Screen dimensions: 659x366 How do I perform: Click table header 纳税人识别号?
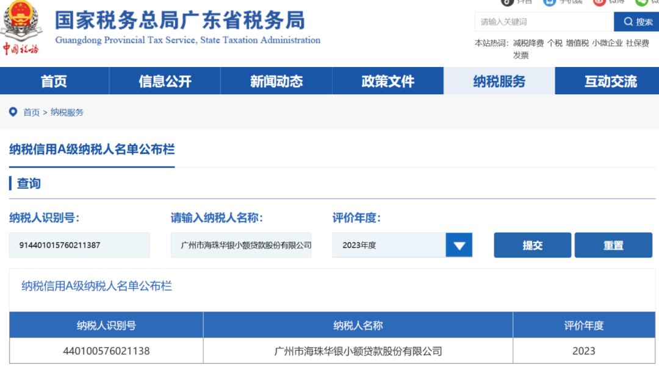coord(106,325)
